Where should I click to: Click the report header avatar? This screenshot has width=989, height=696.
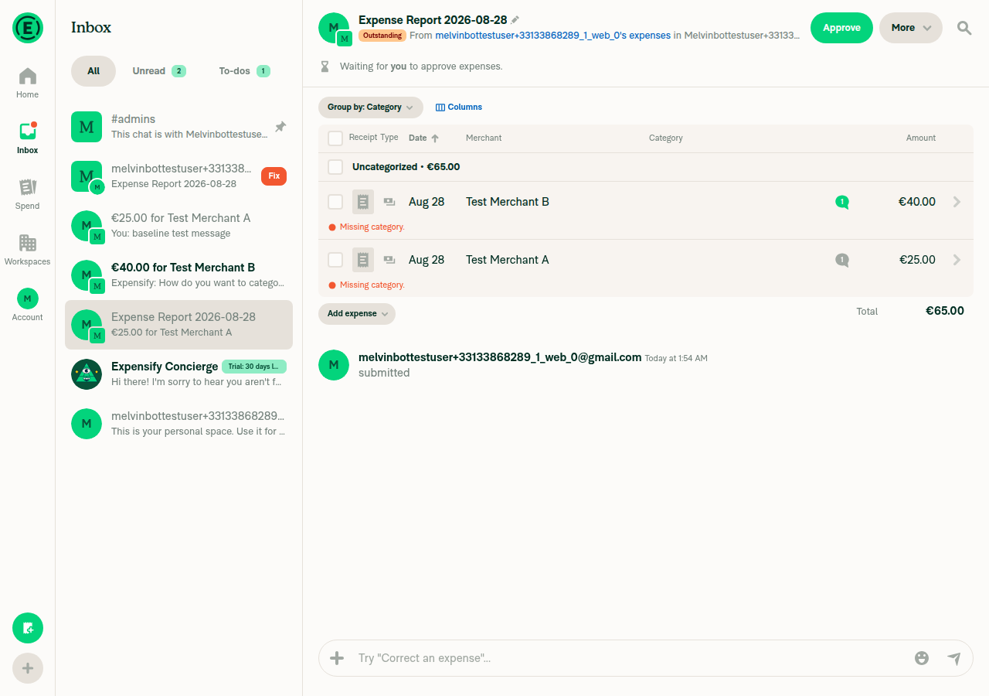pyautogui.click(x=335, y=29)
